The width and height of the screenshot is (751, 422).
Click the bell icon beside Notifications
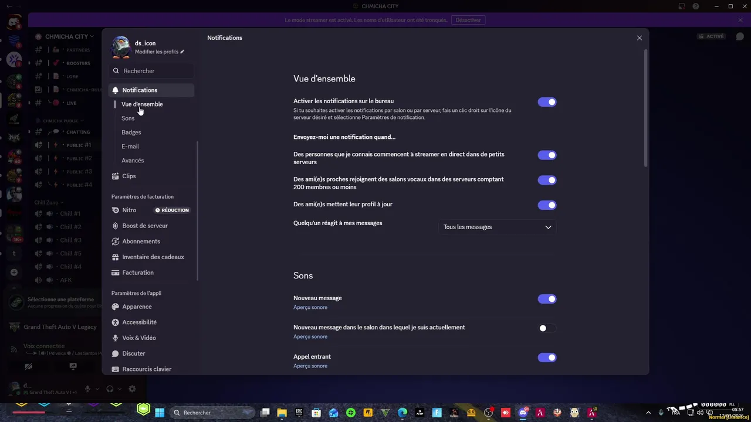(x=116, y=90)
